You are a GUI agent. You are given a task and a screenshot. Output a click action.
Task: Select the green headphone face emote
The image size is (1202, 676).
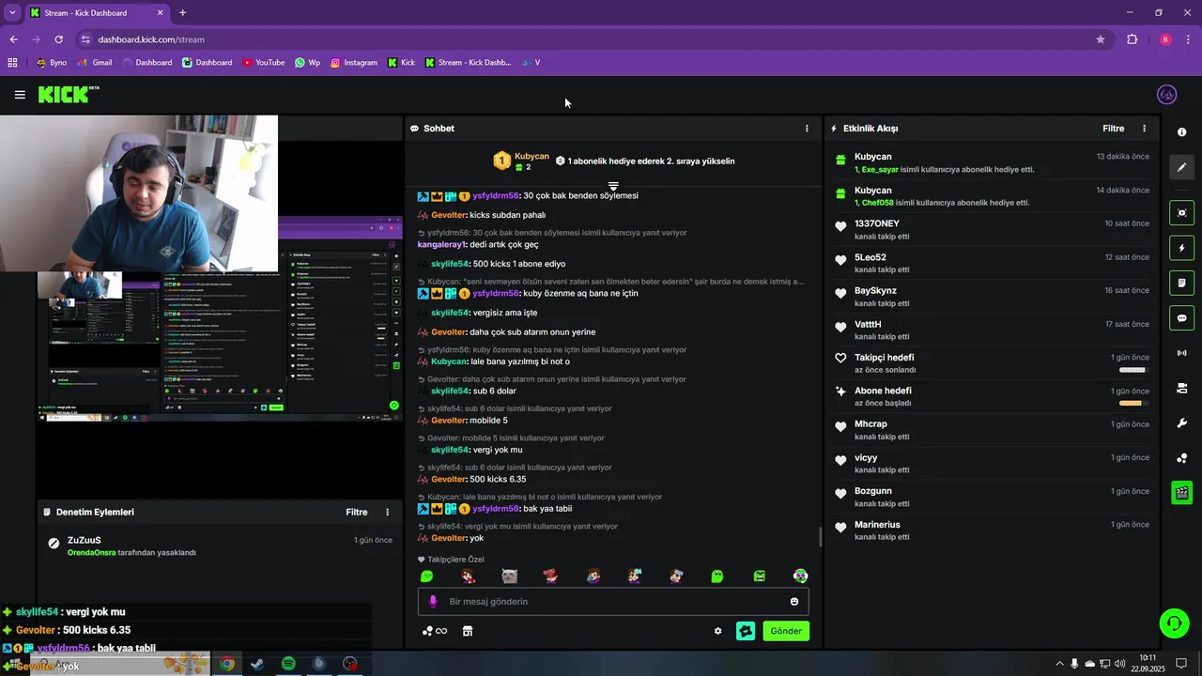click(x=800, y=576)
